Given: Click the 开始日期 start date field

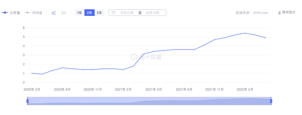Looking at the screenshot, I should point(127,13).
